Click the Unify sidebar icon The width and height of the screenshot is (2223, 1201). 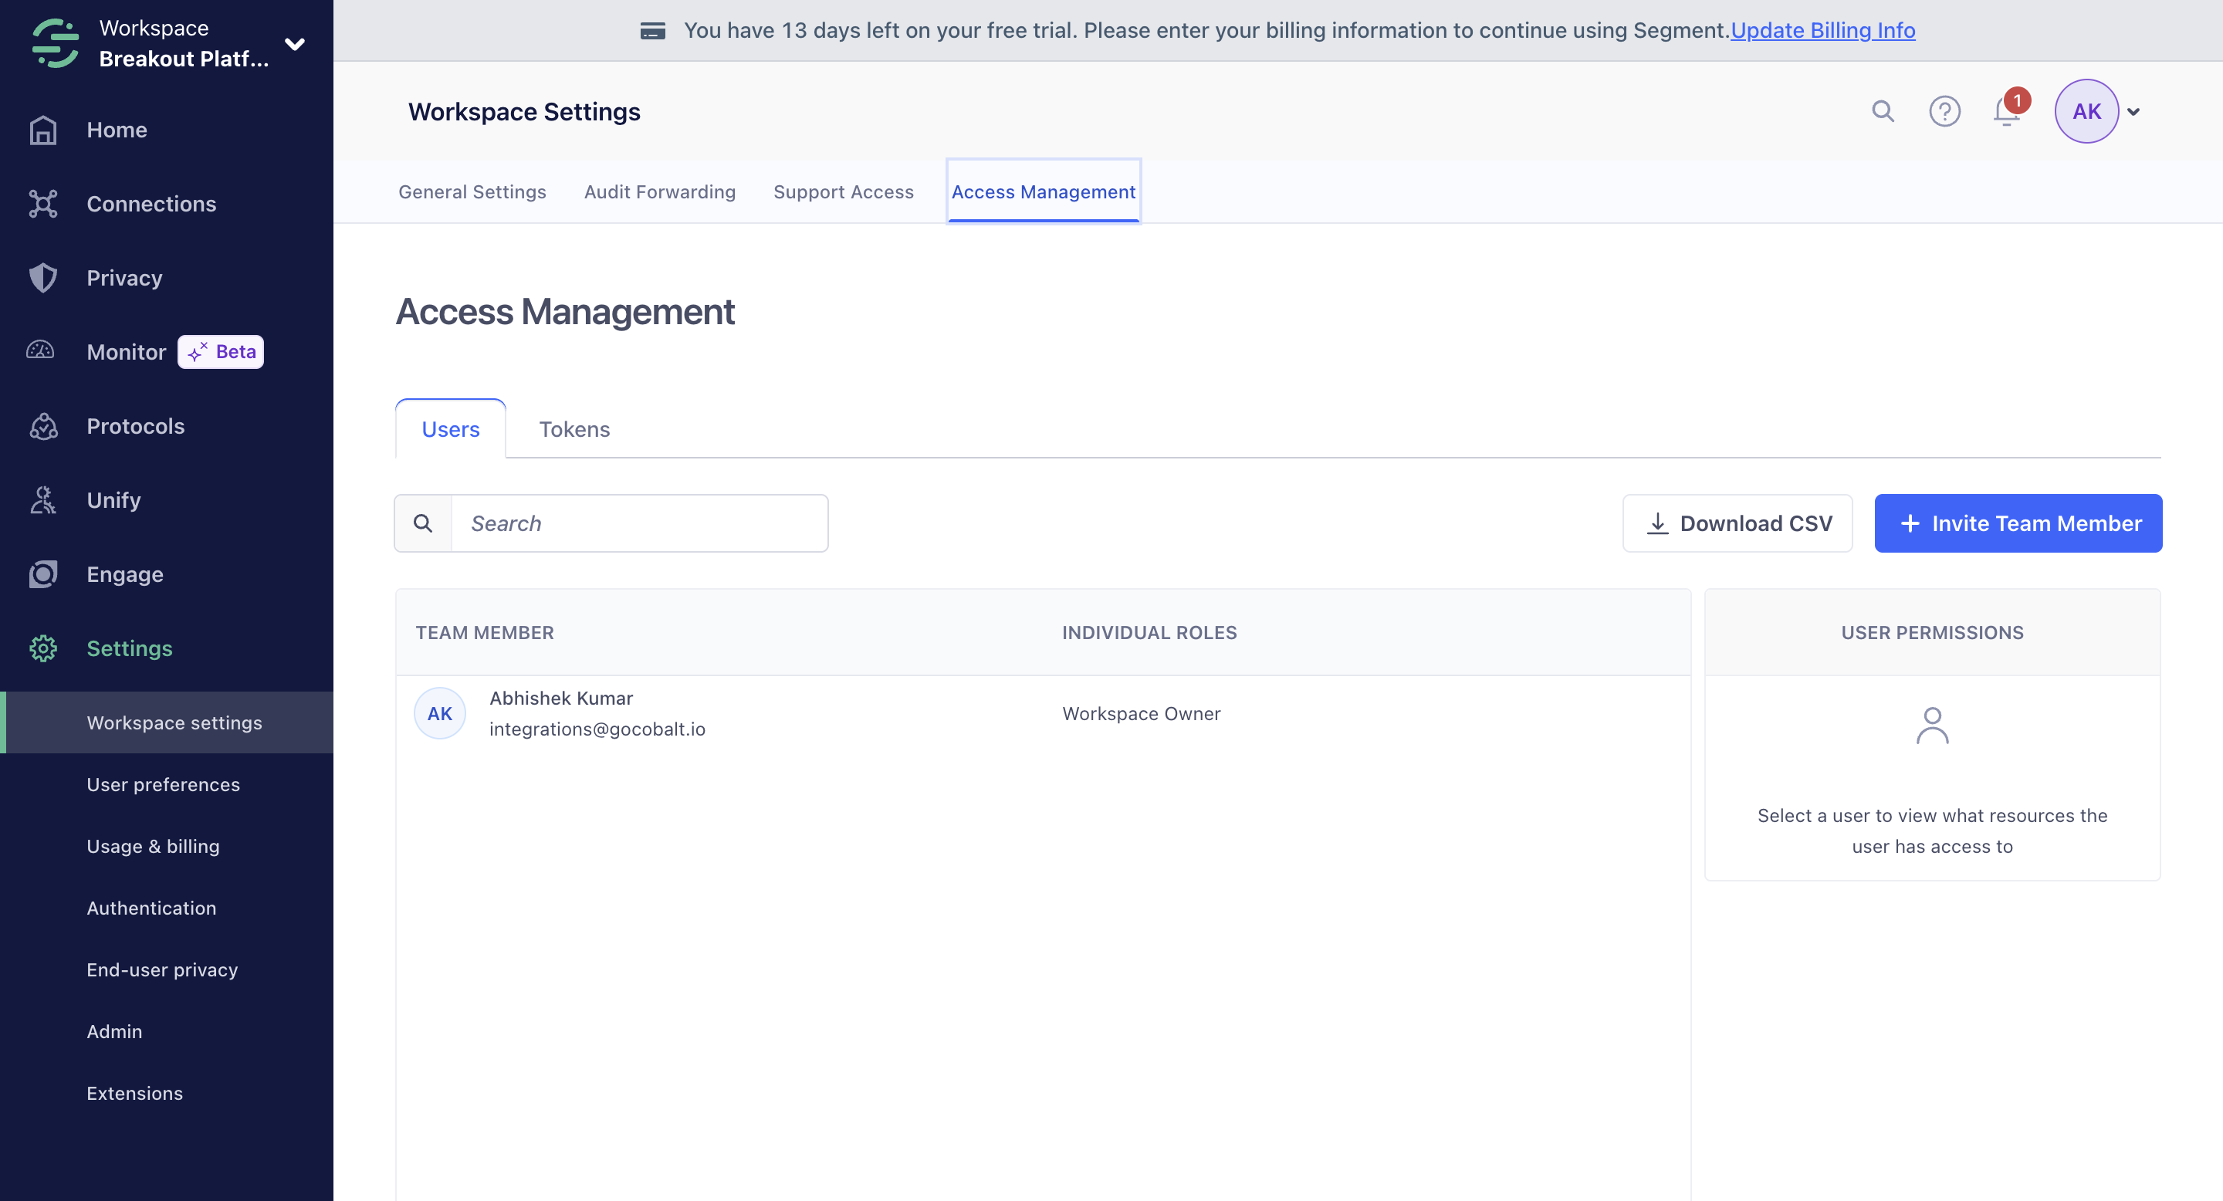point(42,500)
